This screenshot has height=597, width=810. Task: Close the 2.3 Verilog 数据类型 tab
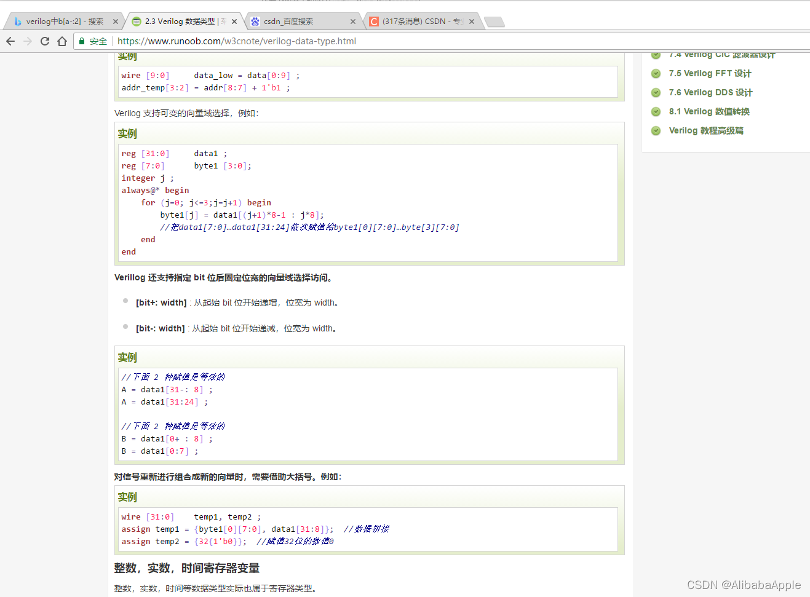pos(234,22)
